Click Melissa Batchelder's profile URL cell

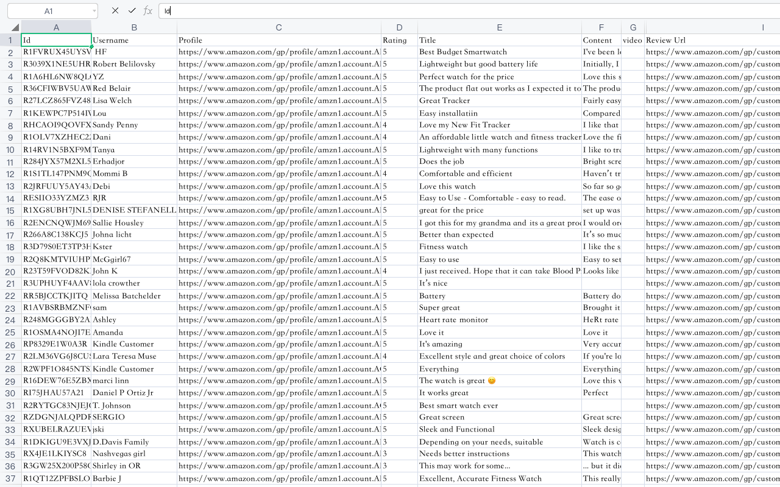pyautogui.click(x=278, y=296)
